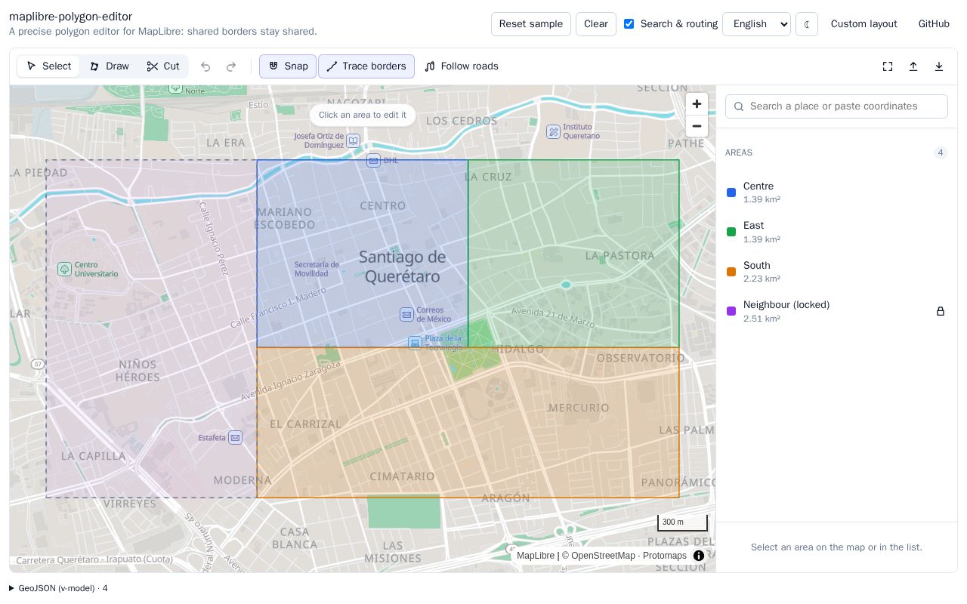The image size is (967, 604).
Task: Click Reset sample button
Action: pyautogui.click(x=531, y=24)
